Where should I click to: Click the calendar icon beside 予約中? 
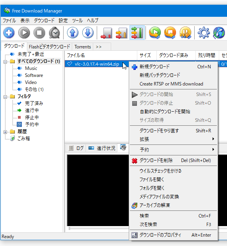click(19, 125)
